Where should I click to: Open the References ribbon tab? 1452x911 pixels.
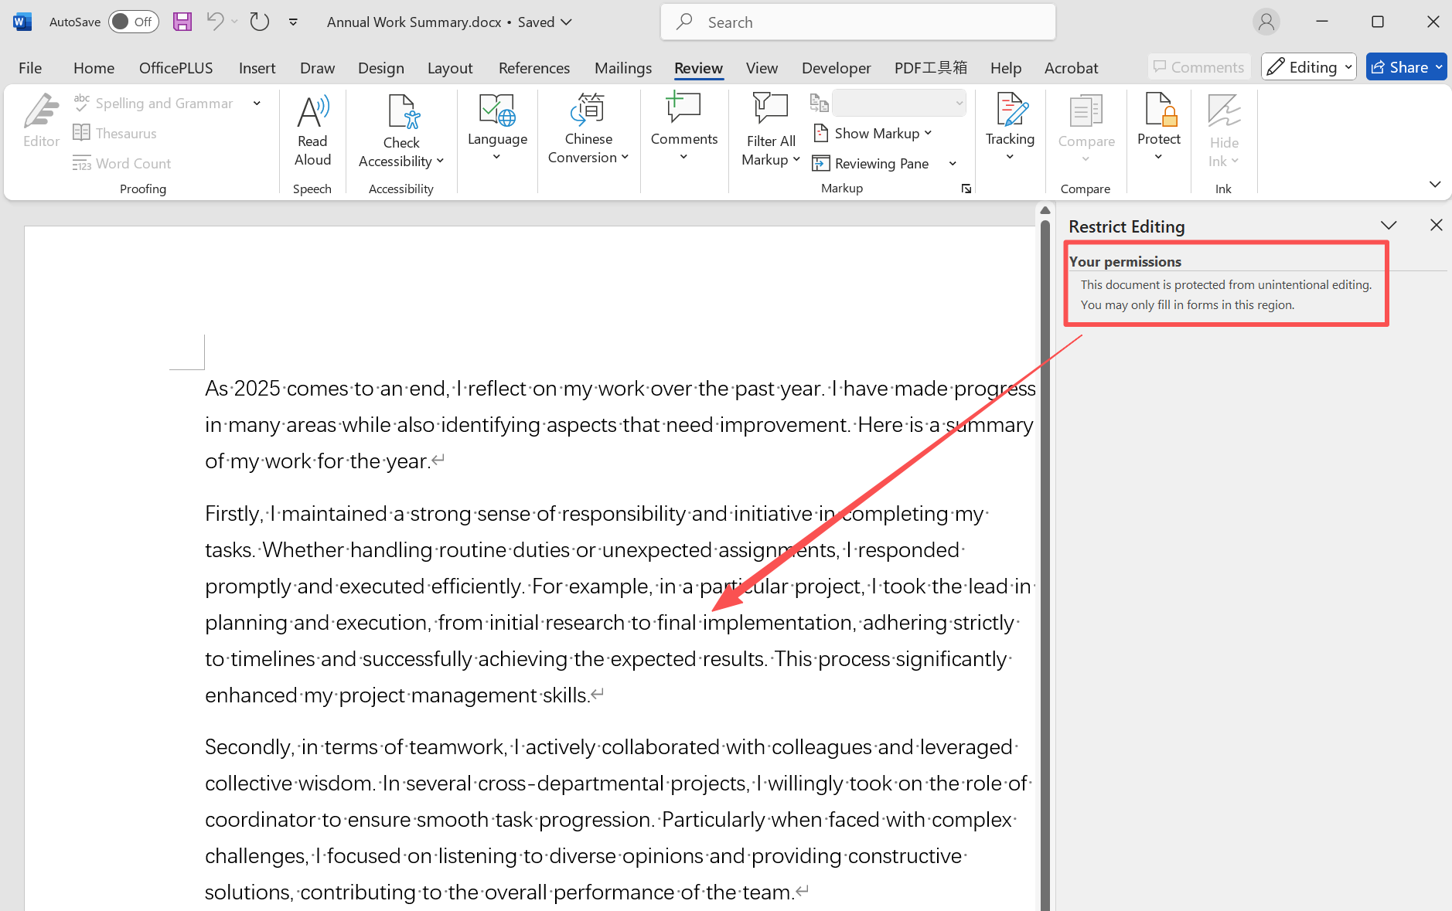point(533,68)
